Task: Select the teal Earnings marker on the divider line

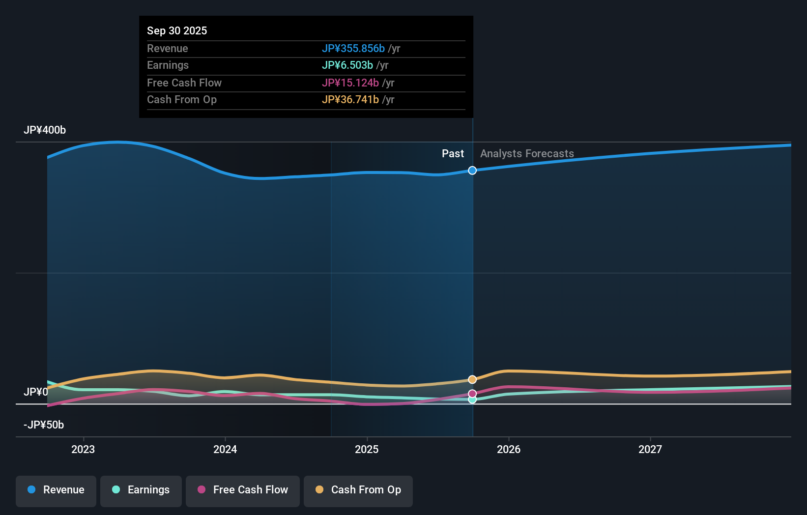Action: (x=472, y=400)
